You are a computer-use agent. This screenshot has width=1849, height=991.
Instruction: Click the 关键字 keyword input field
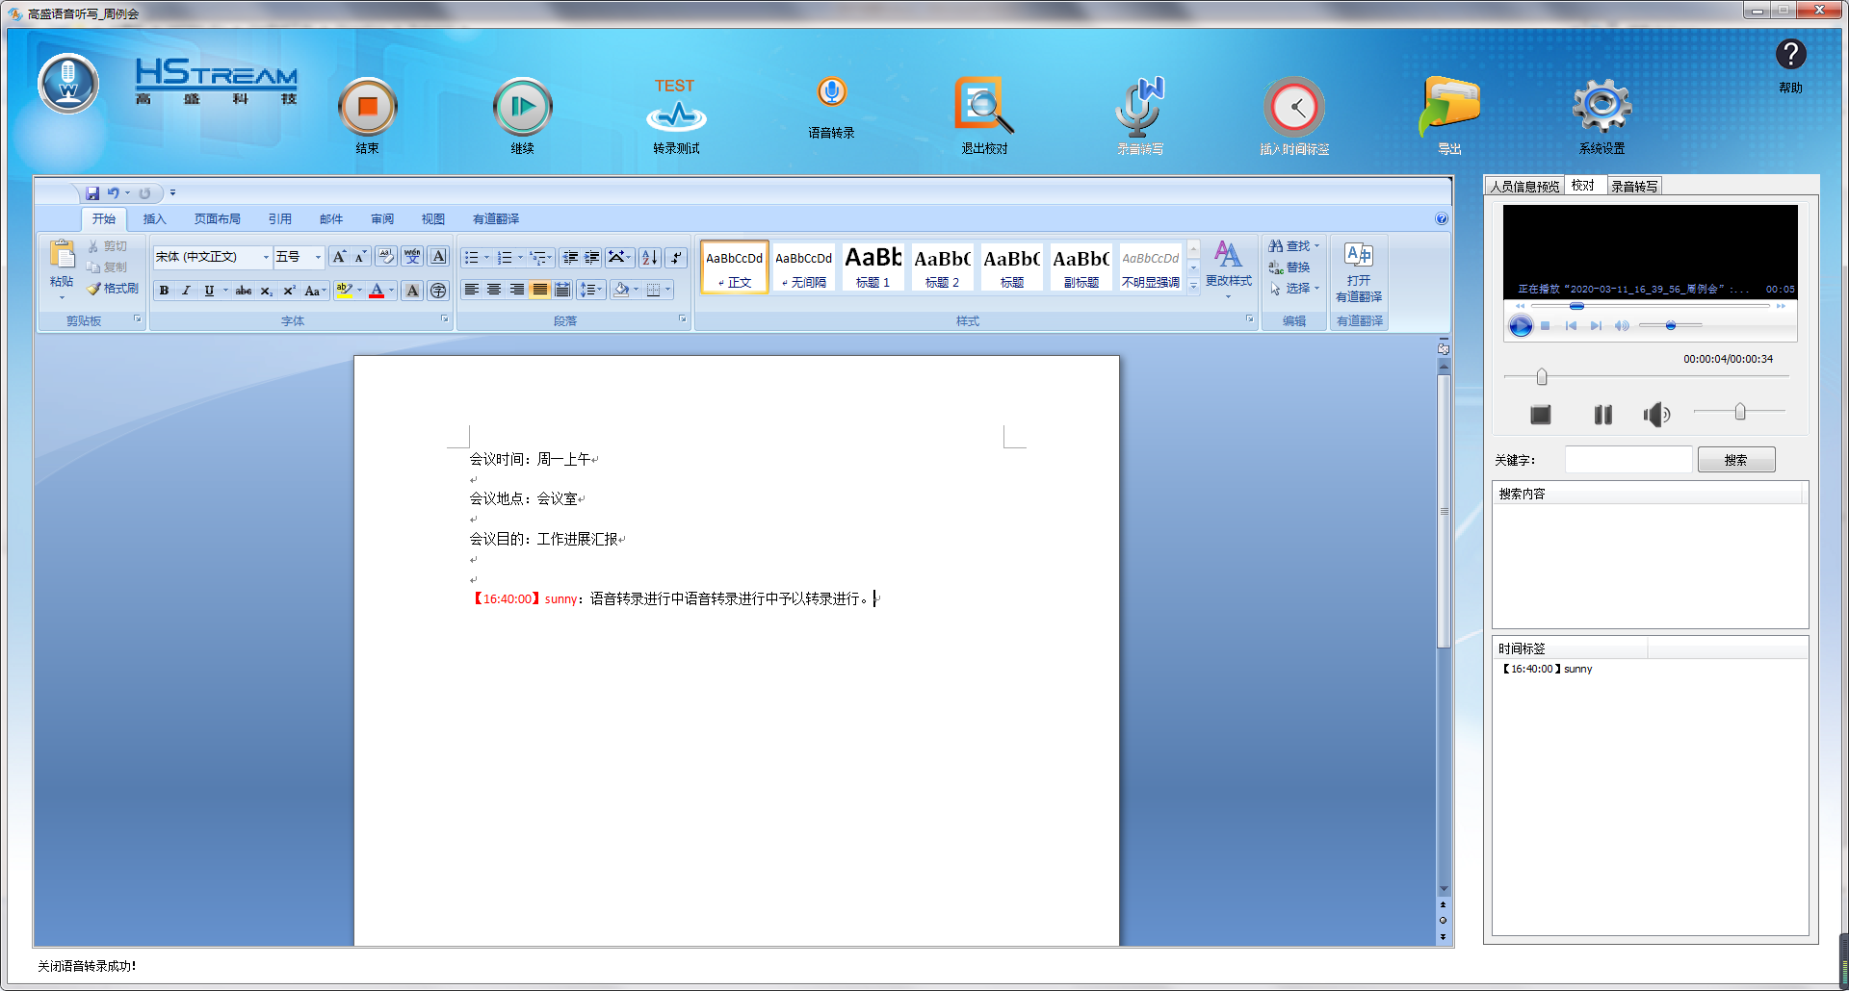tap(1628, 460)
